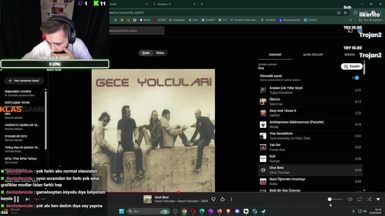Collapse the player page with down arrow

[378, 199]
